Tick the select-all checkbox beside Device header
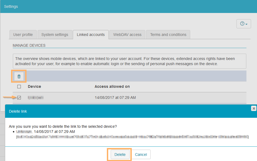This screenshot has width=257, height=161. click(19, 87)
